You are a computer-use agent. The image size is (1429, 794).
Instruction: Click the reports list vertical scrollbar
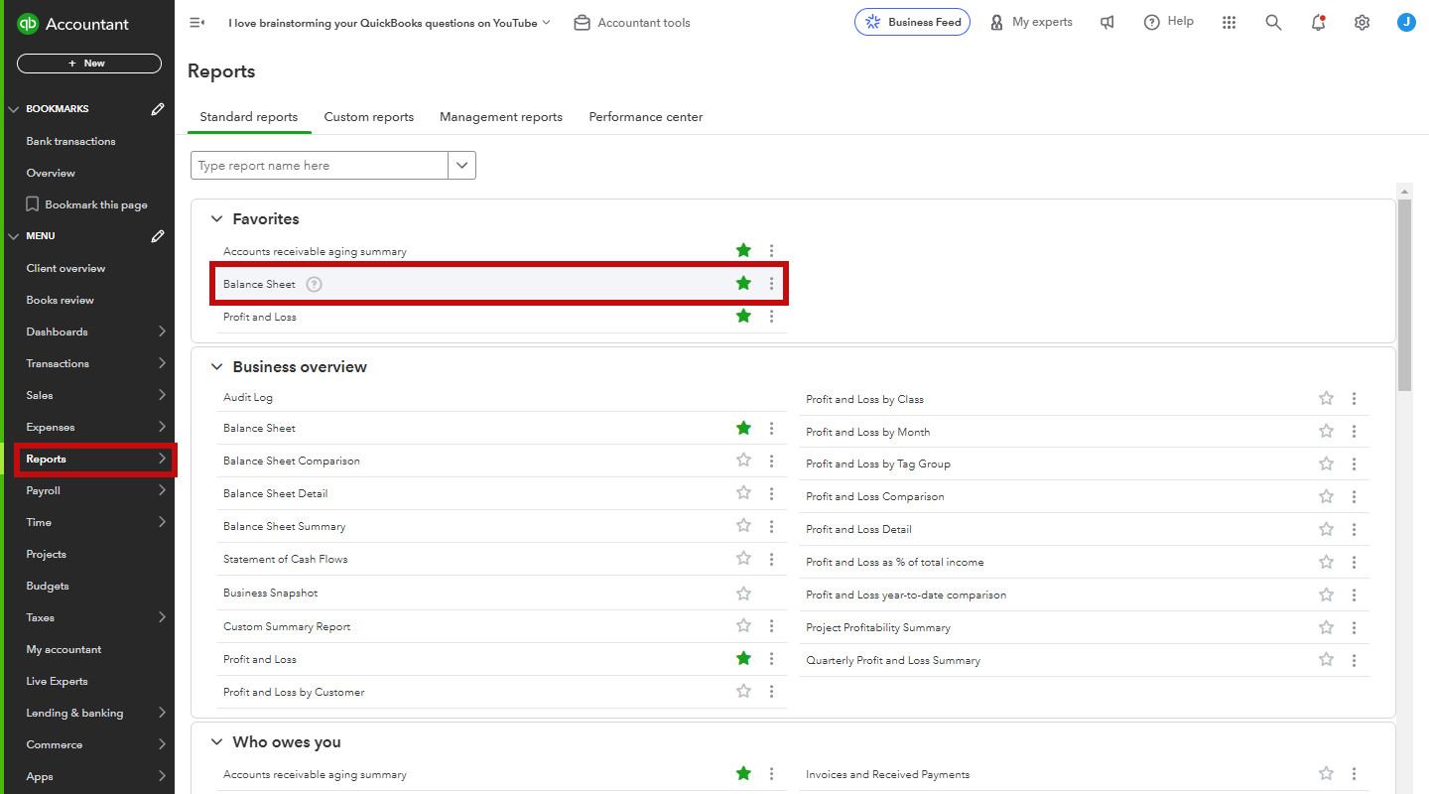click(x=1404, y=296)
